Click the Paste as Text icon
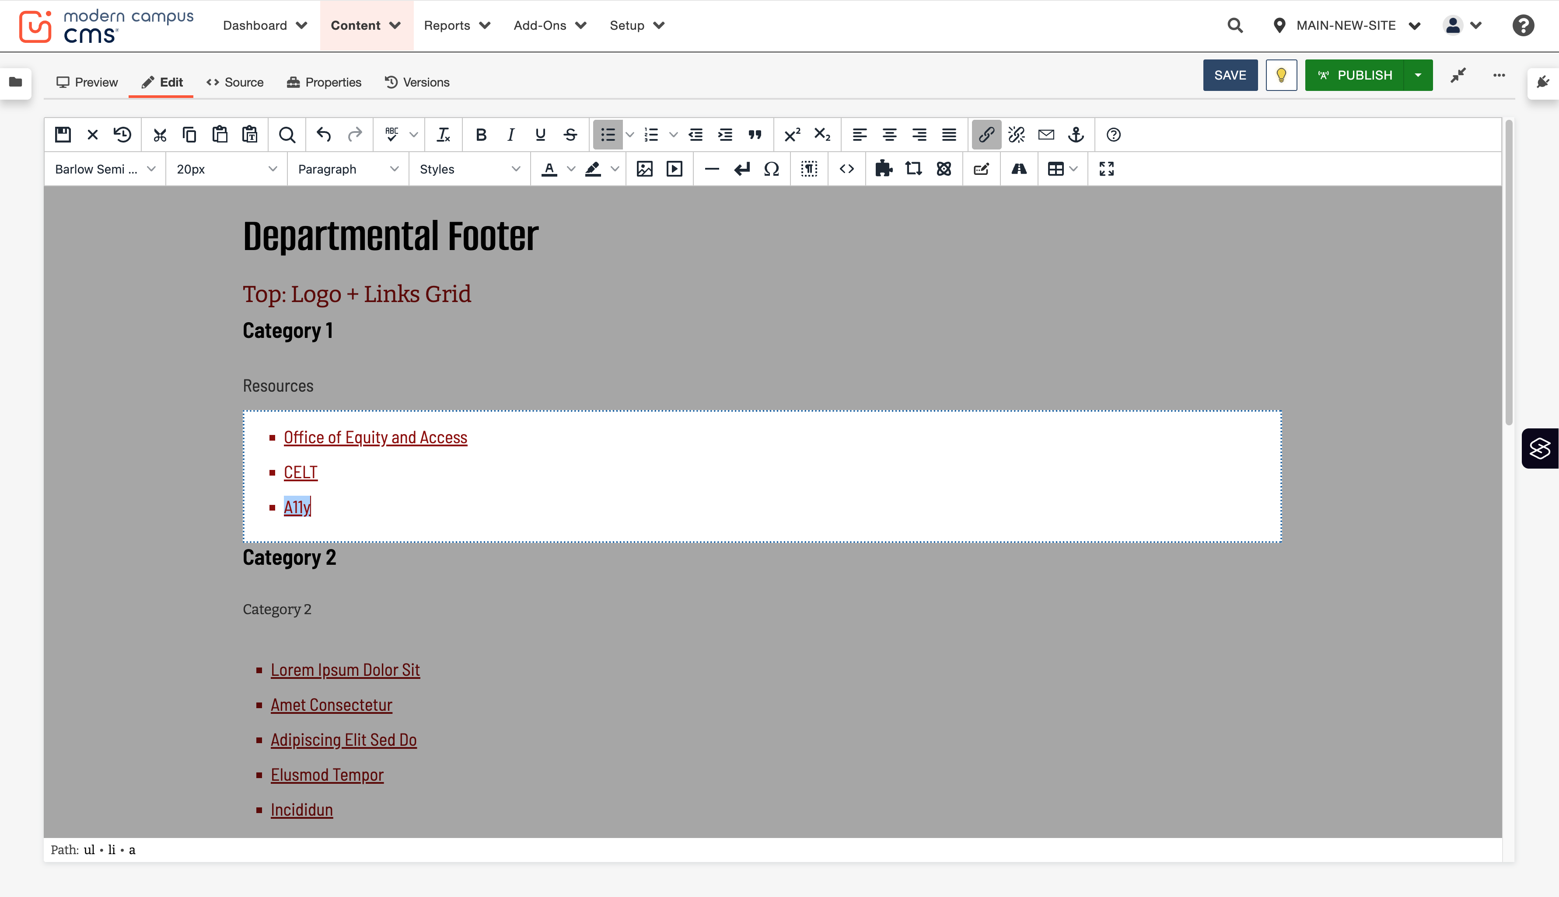 249,134
